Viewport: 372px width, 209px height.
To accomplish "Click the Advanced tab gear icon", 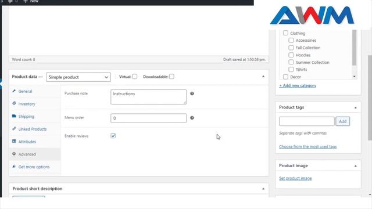I will 14,154.
